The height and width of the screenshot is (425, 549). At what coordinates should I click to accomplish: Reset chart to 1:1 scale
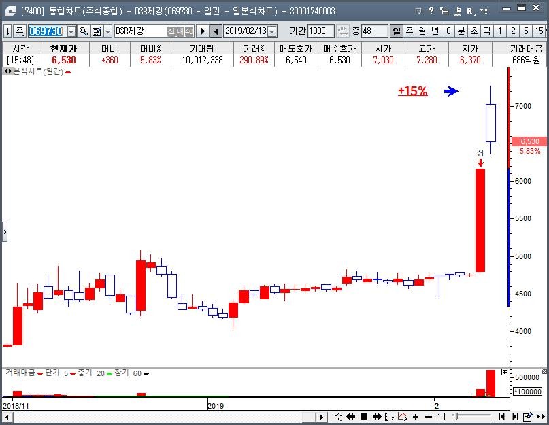tap(442, 417)
